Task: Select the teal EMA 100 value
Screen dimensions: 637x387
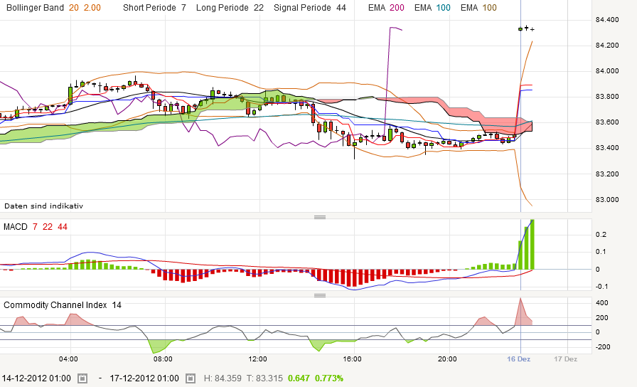Action: (x=443, y=8)
